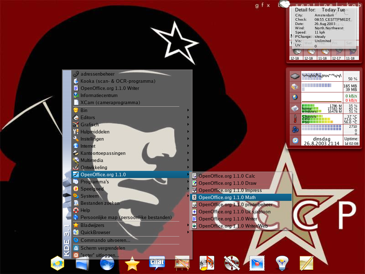
Task: Expand the Grafisch submenu arrow
Action: [188, 125]
